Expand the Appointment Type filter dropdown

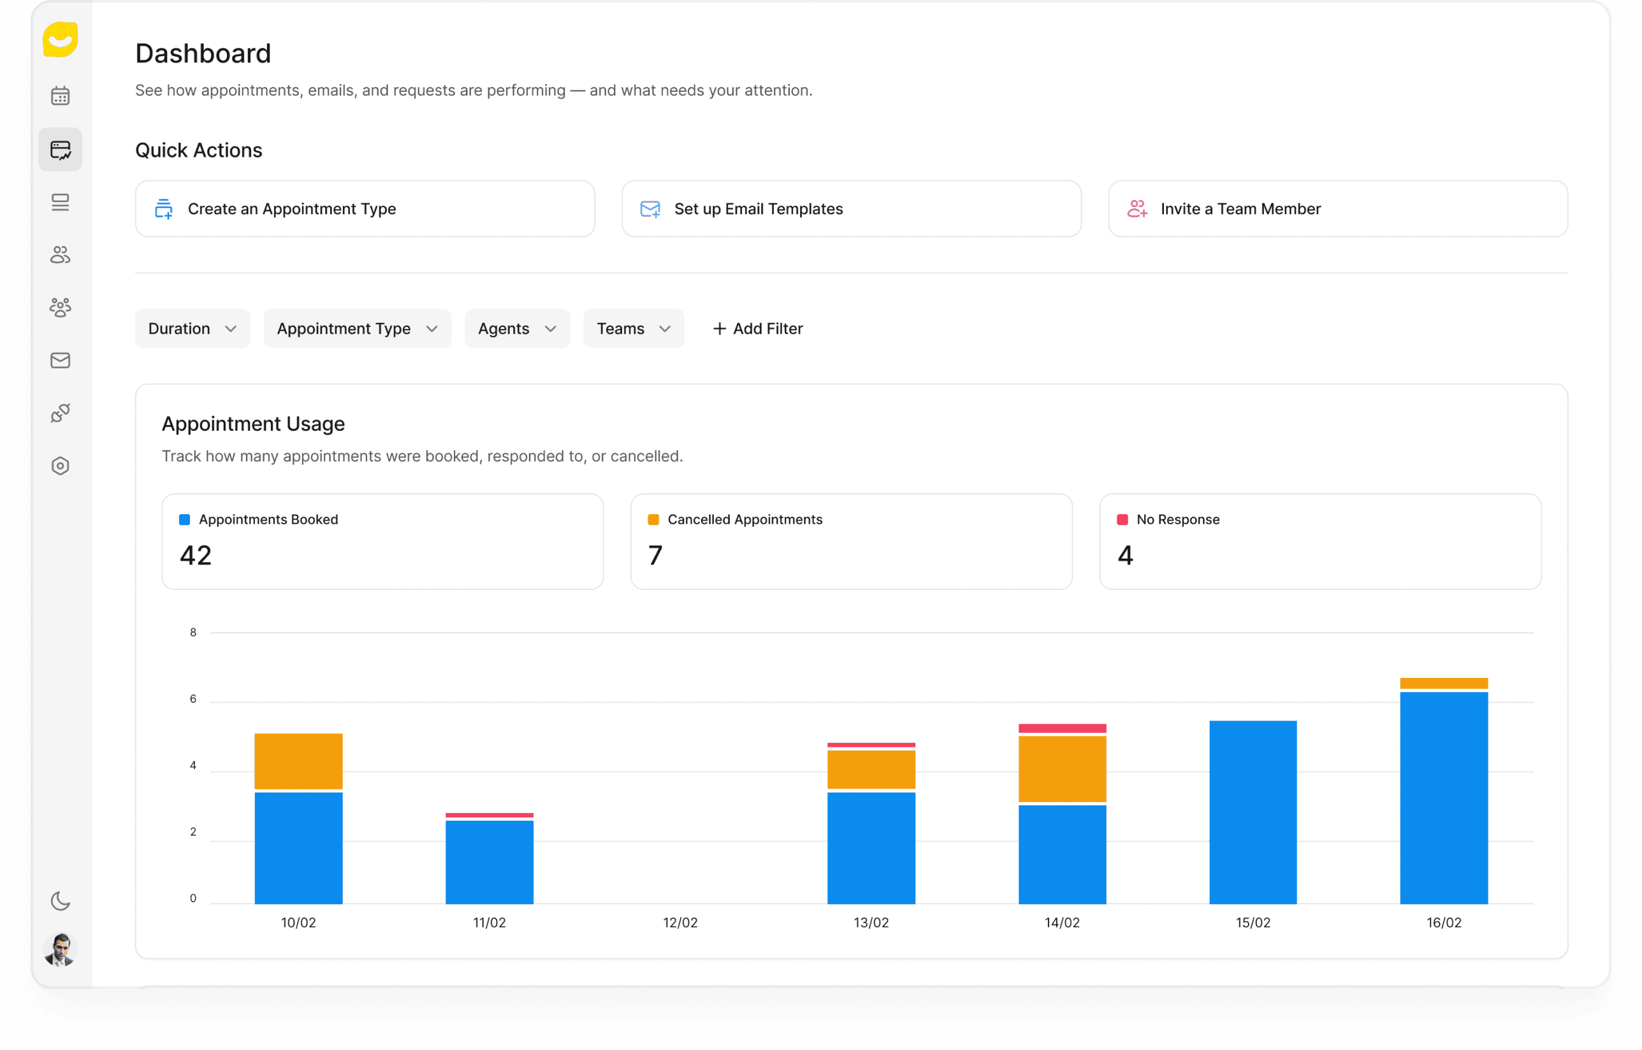pos(357,329)
